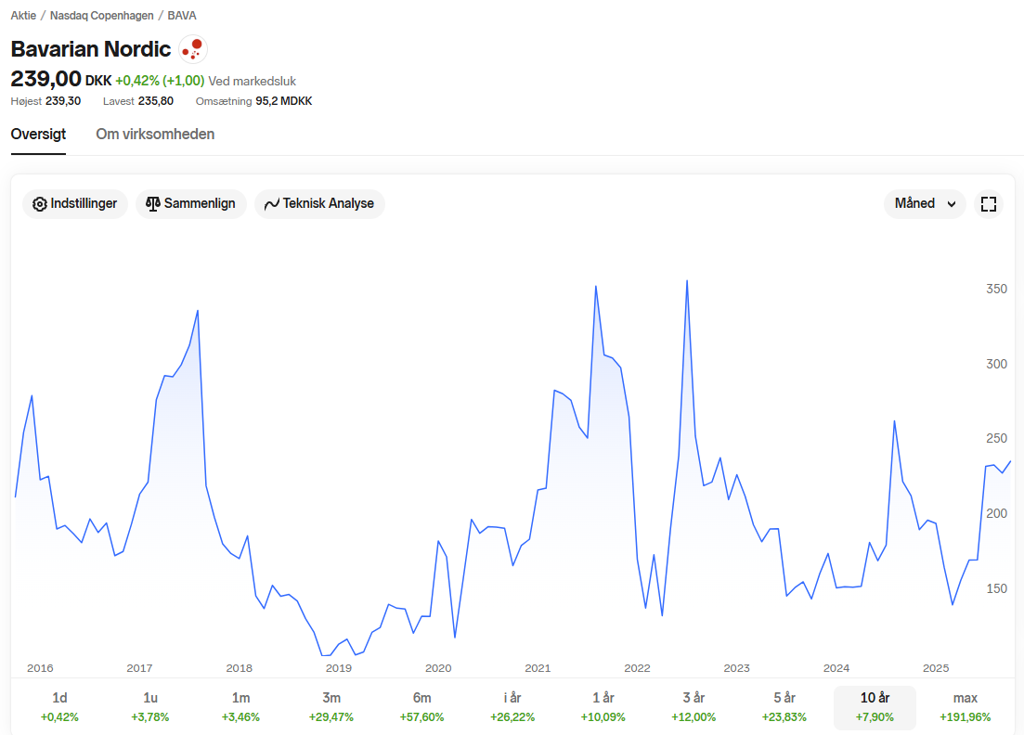
Task: Click the Ved markedsluk label
Action: pyautogui.click(x=253, y=81)
